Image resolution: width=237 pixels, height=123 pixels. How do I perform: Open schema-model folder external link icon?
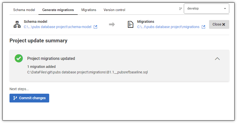(x=95, y=27)
